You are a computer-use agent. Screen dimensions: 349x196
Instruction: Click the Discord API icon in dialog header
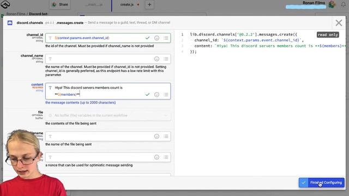point(10,23)
